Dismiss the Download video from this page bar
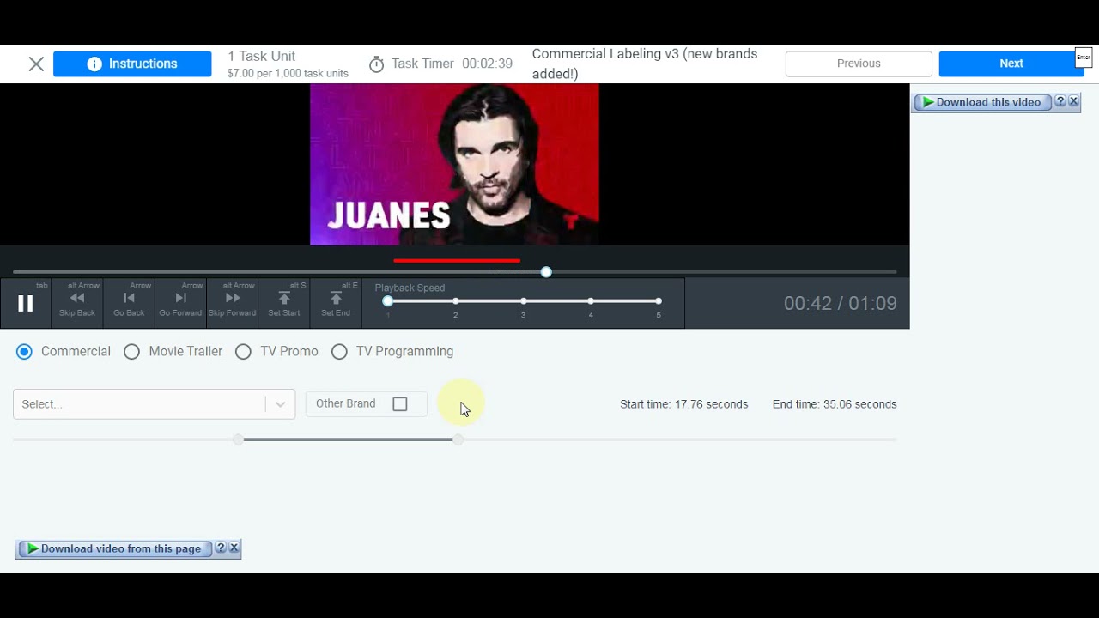 click(x=234, y=548)
